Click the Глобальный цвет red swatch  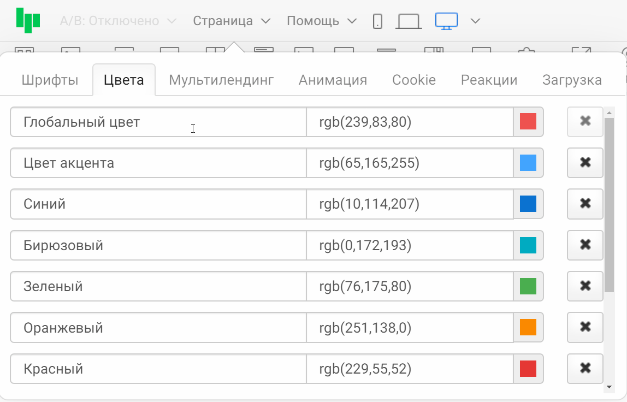[528, 122]
